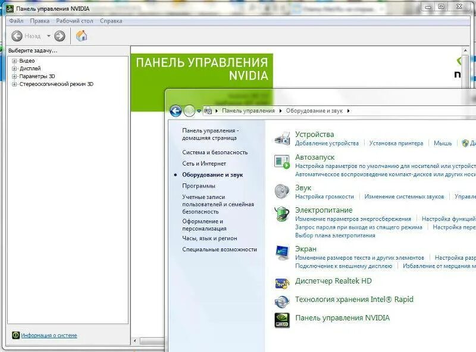Click Изменение системных звуков link

(404, 197)
